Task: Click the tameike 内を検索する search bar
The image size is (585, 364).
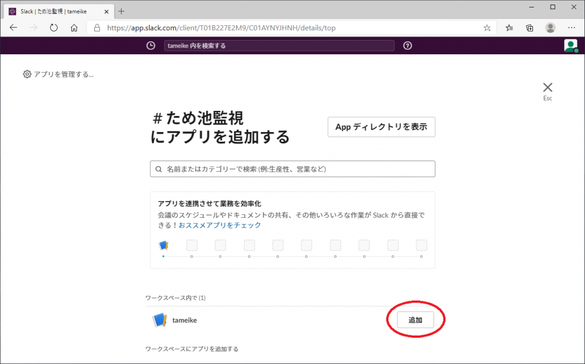Action: click(279, 46)
